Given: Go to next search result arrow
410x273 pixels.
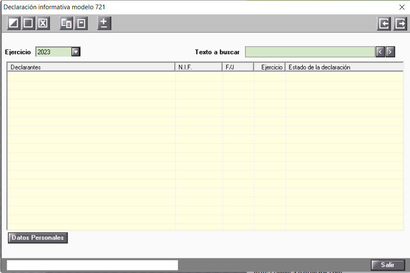Looking at the screenshot, I should 390,52.
